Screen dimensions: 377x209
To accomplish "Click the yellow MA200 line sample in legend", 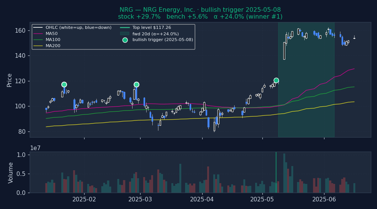I will (x=38, y=46).
